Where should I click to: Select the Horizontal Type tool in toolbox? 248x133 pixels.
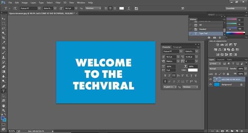[x=4, y=91]
